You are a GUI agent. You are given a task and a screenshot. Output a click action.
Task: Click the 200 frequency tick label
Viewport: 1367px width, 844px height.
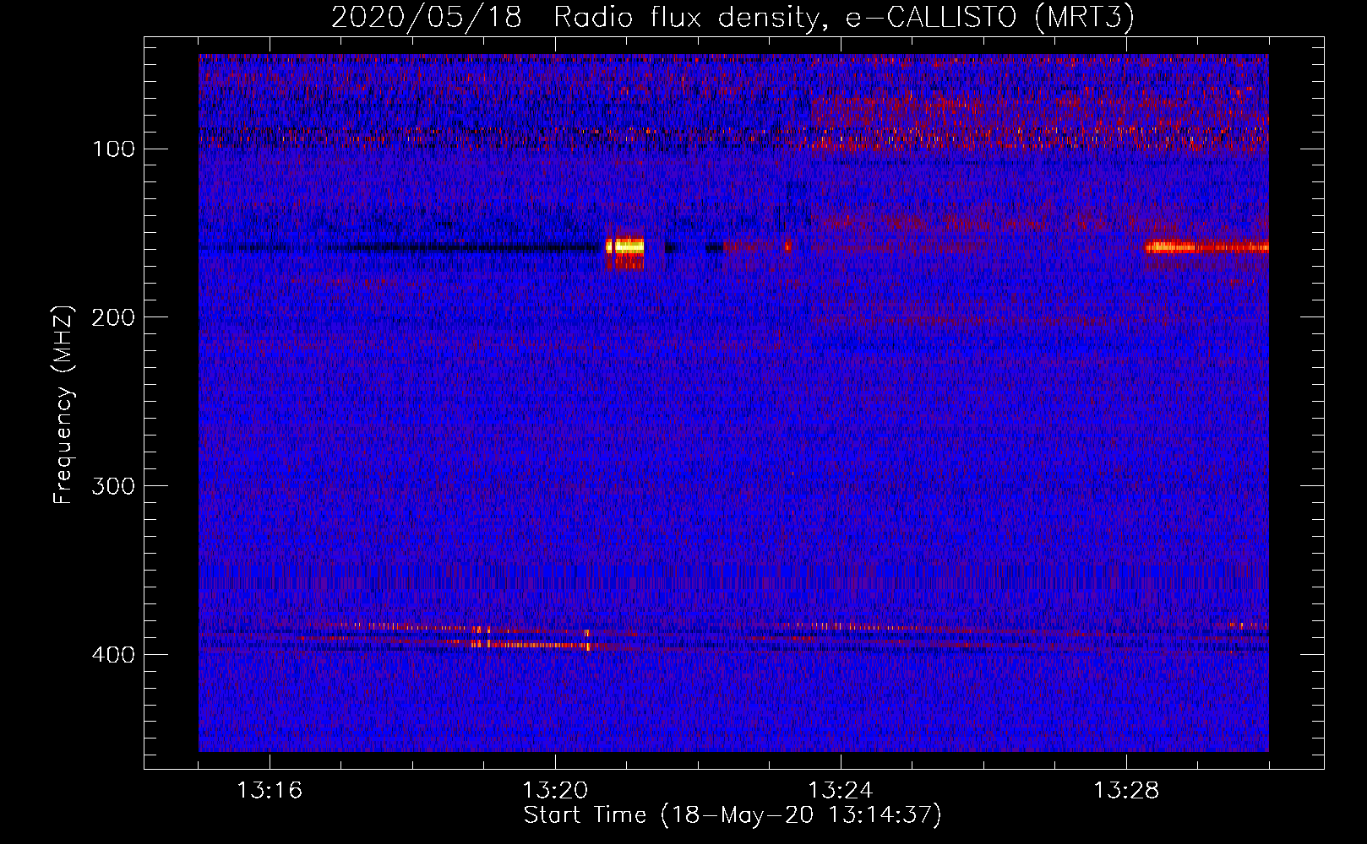[x=113, y=318]
